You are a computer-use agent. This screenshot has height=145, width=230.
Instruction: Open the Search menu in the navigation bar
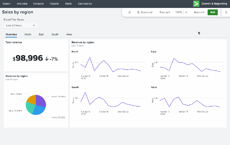(6, 4)
